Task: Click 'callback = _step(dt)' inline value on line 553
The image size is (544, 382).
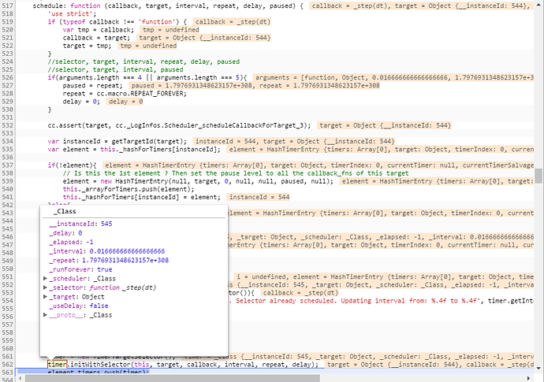Action: 300,293
